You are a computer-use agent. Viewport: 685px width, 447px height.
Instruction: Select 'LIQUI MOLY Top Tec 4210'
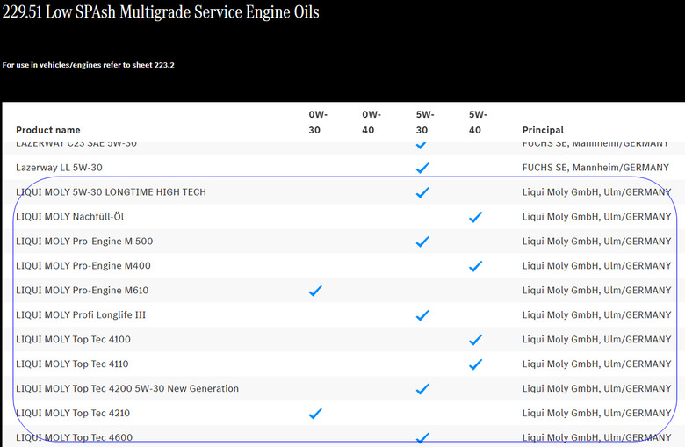[73, 413]
